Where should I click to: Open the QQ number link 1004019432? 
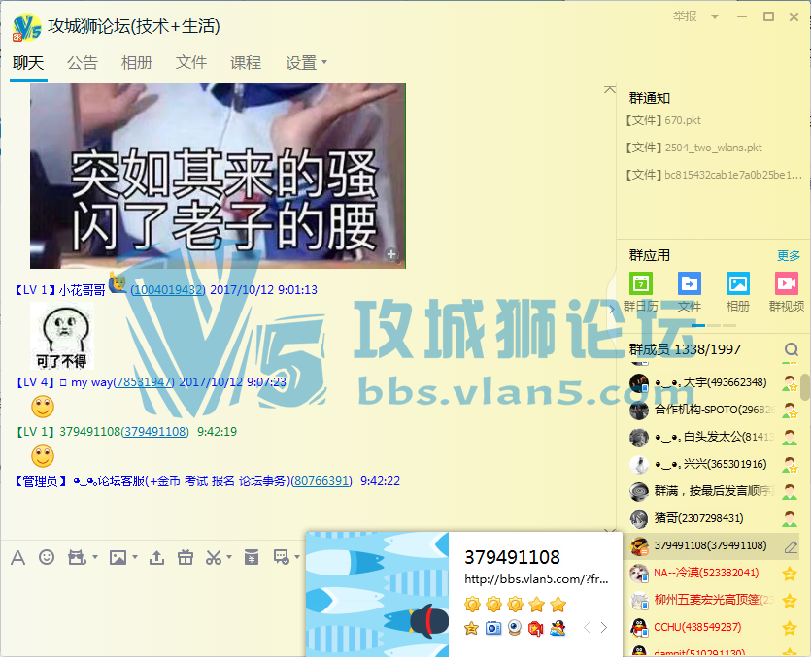[168, 290]
